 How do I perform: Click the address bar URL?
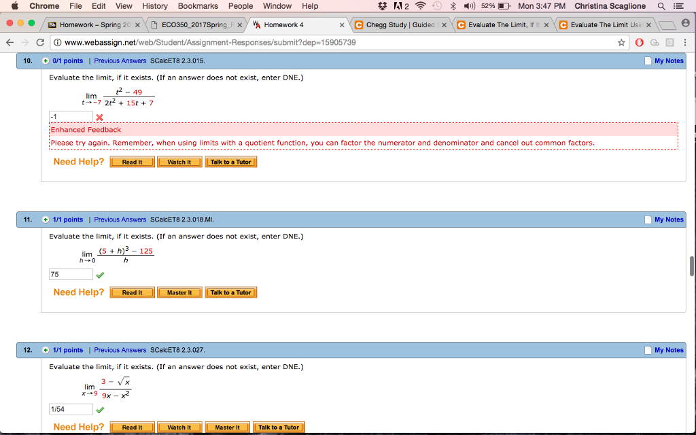[210, 43]
